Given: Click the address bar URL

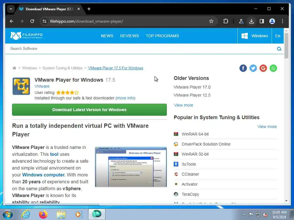Looking at the screenshot, I should pyautogui.click(x=86, y=21).
